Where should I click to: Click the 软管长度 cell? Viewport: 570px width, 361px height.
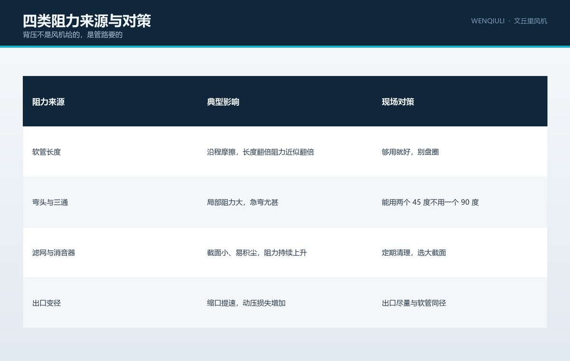tap(110, 152)
